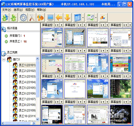Open the thumbnail with the beach umbrella wallpaper

pyautogui.click(x=52, y=63)
